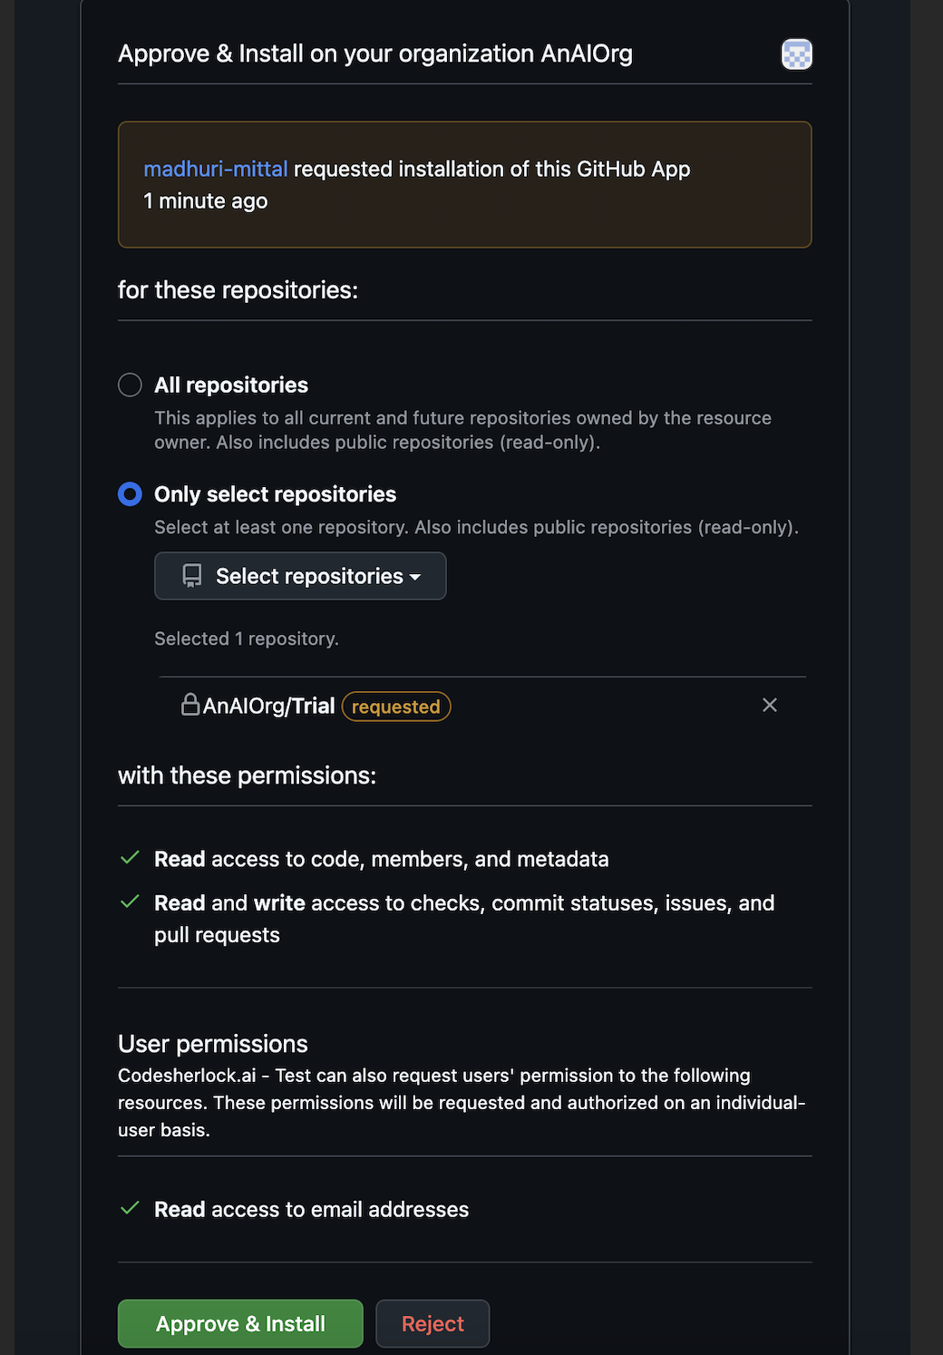Click the AnAIOrg/Trial repository name

click(269, 707)
